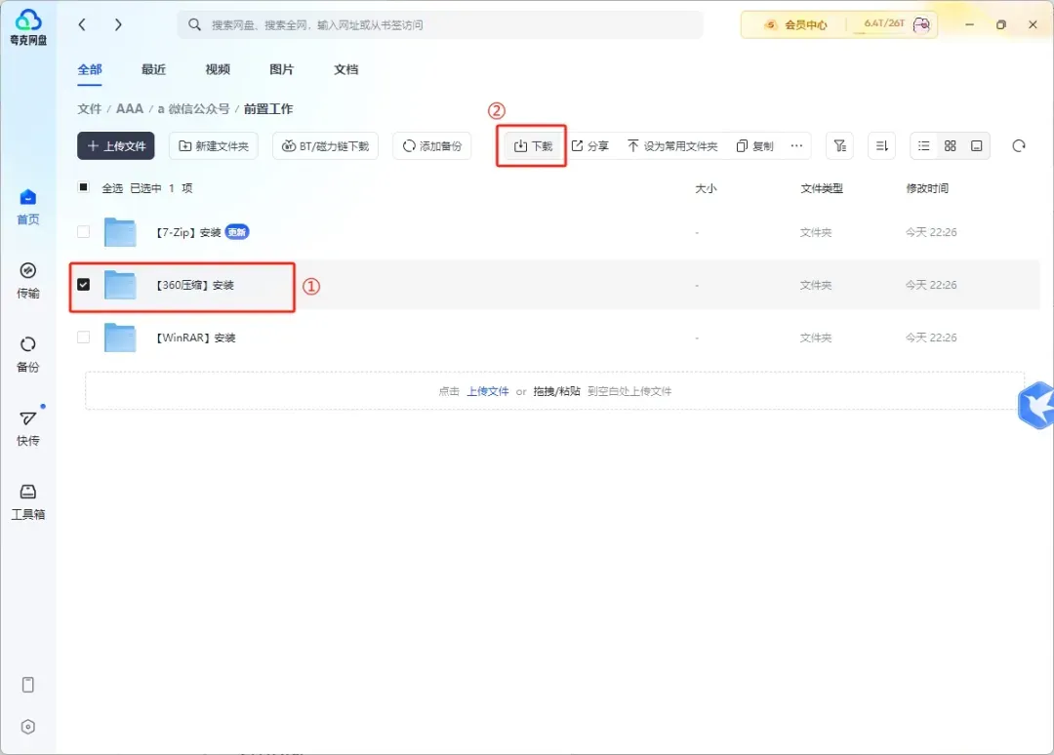The image size is (1054, 755).
Task: Open the 【360压缩】安装 folder icon
Action: 120,285
